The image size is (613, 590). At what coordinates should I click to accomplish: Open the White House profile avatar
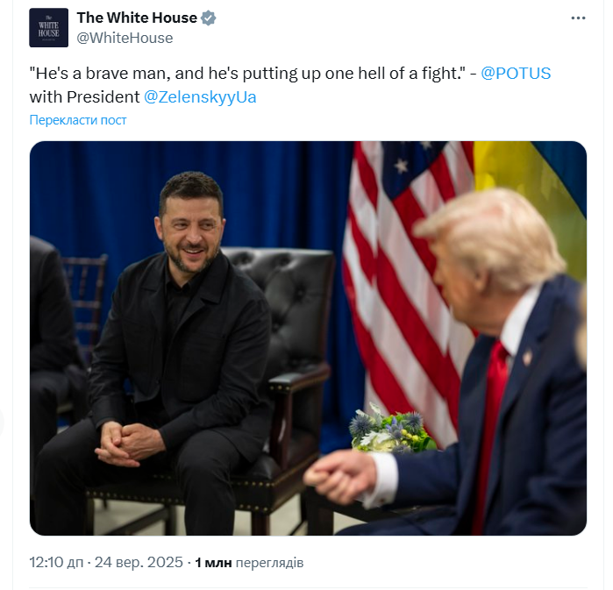(48, 28)
